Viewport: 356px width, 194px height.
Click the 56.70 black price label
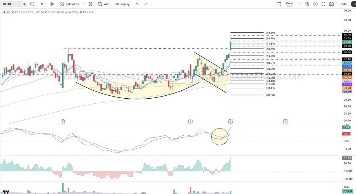pos(347,35)
